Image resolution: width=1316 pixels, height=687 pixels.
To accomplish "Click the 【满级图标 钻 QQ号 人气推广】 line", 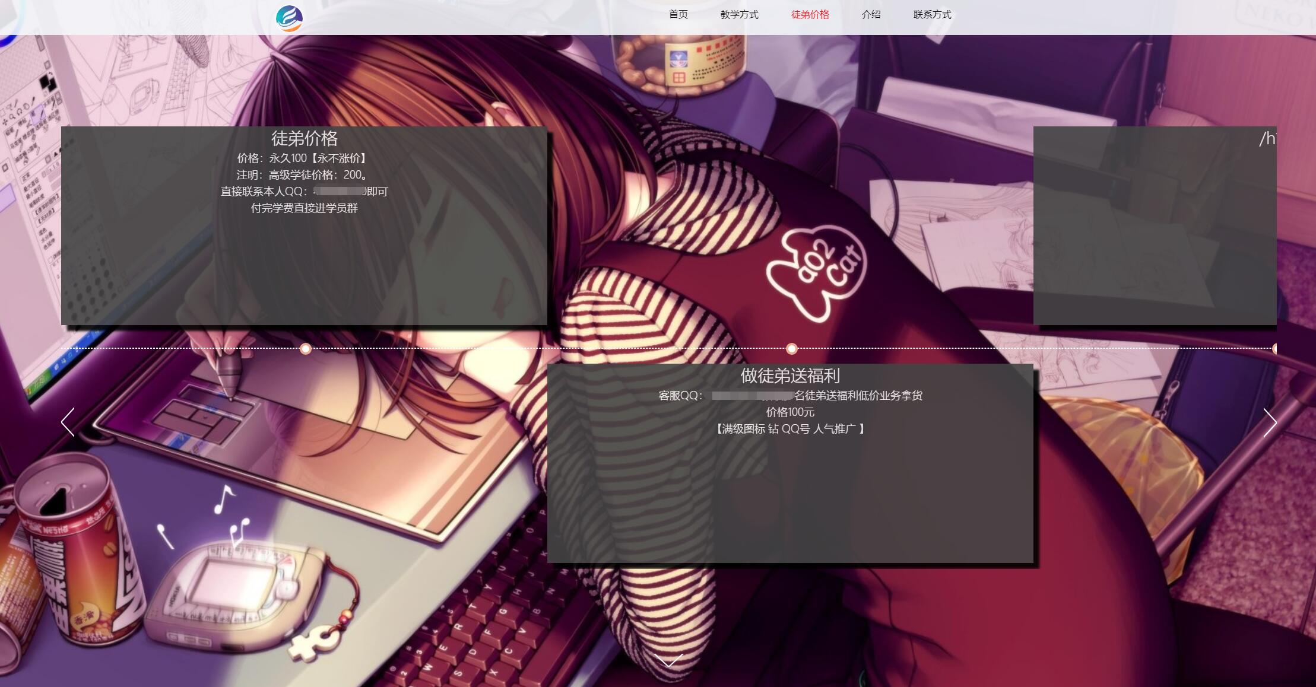I will [x=790, y=428].
